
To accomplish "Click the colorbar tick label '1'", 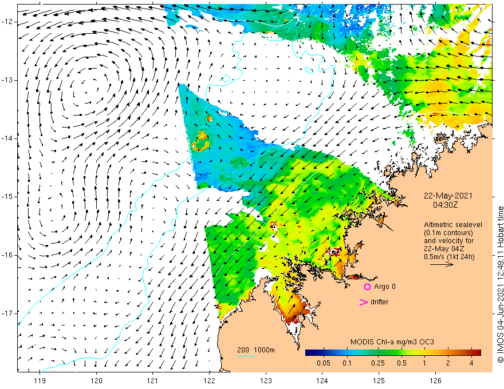I will pyautogui.click(x=424, y=363).
